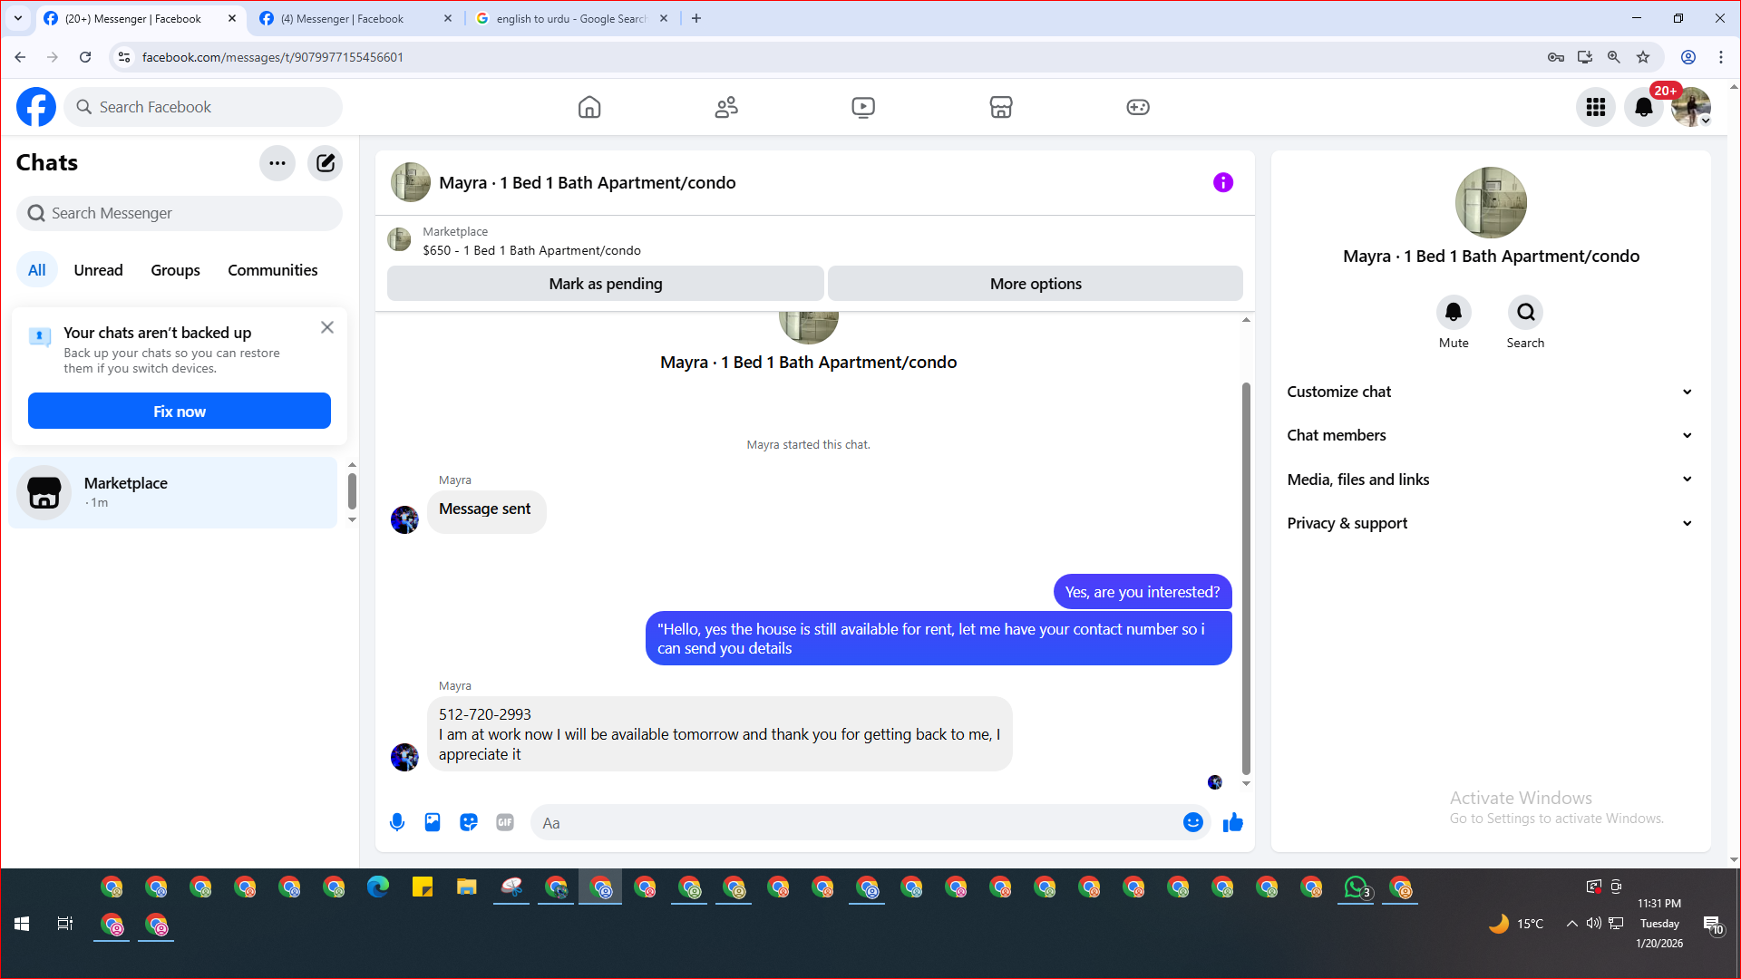Show hidden system tray icons
Screen dimensions: 1741x979
pos(1572,924)
